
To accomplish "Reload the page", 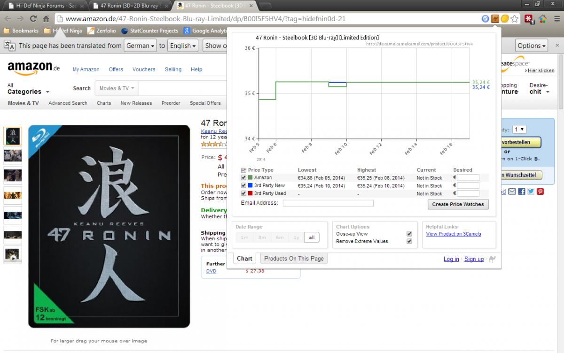I will pyautogui.click(x=33, y=19).
